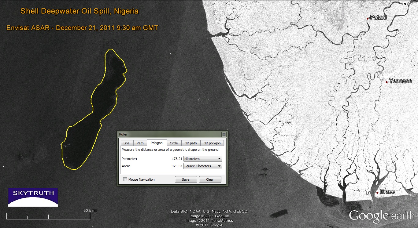The image size is (418, 228).
Task: Select the Polygon tab
Action: [x=157, y=143]
